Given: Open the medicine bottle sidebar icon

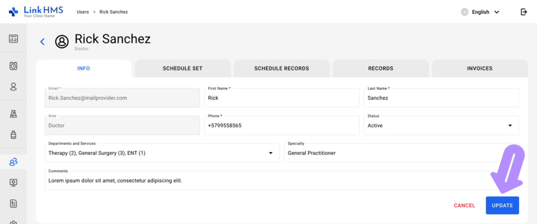Looking at the screenshot, I should click(x=13, y=135).
